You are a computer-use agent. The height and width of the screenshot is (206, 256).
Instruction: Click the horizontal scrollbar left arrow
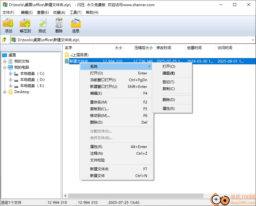[x=65, y=196]
